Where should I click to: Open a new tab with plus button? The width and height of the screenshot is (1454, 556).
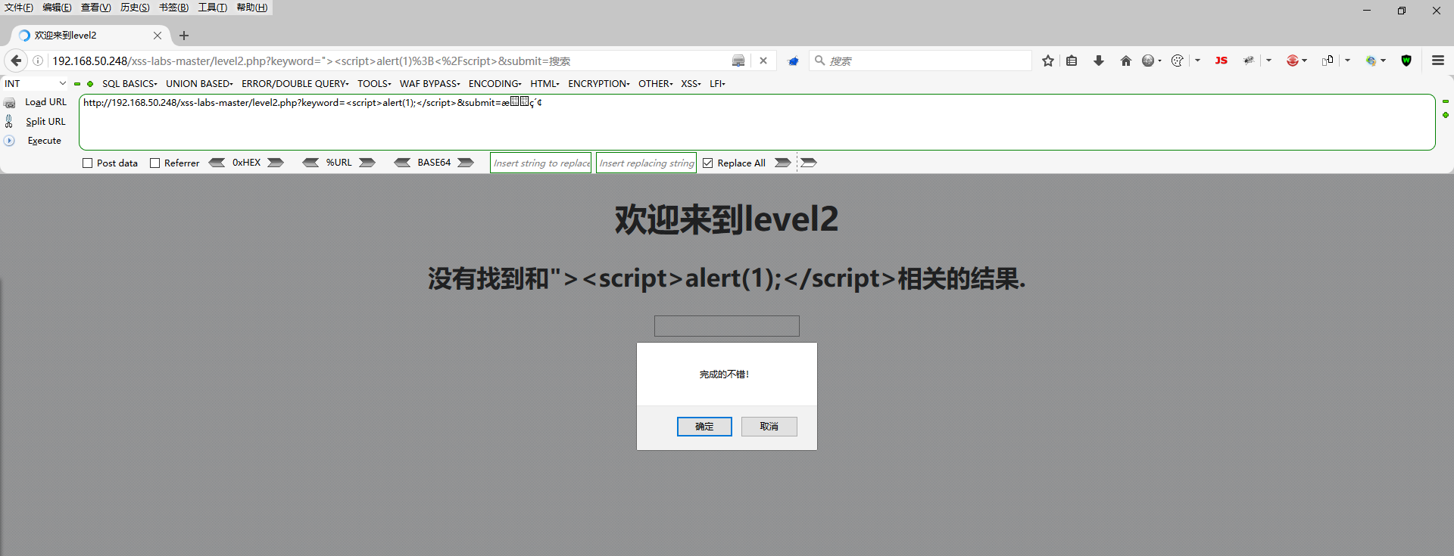184,36
